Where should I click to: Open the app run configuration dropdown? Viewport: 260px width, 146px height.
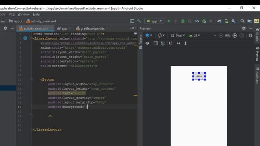pyautogui.click(x=154, y=21)
